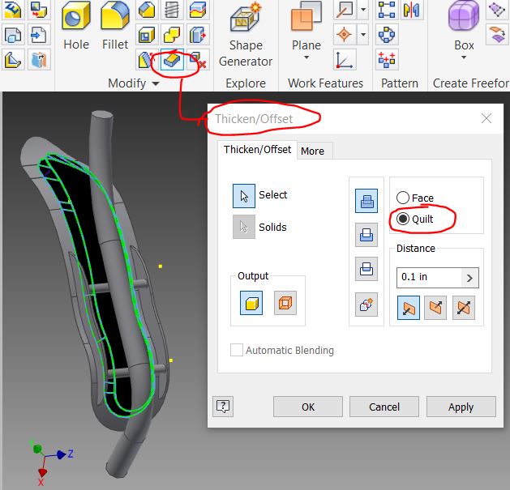The height and width of the screenshot is (490, 510).
Task: Choose the Cut operation button
Action: pos(366,235)
